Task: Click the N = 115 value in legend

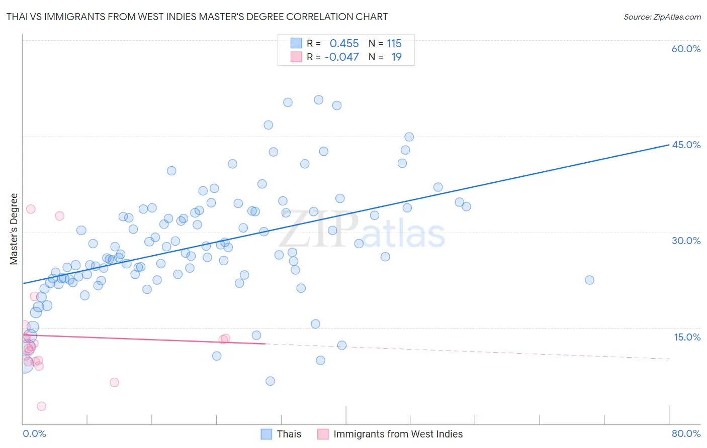Action: tap(385, 43)
